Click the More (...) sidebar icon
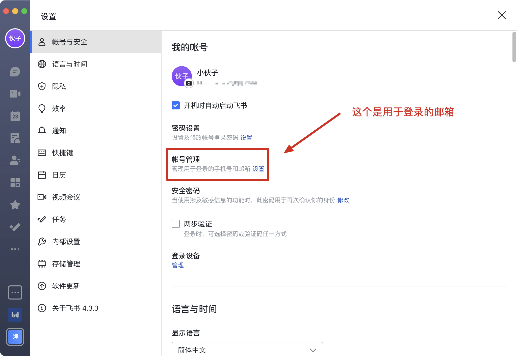The width and height of the screenshot is (517, 356). click(x=15, y=249)
